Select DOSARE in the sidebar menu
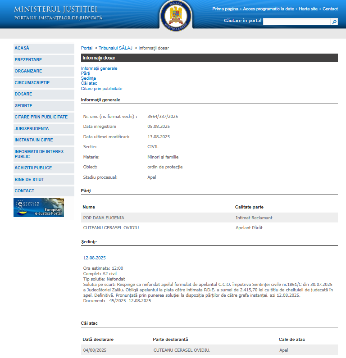346x358 pixels. [x=44, y=94]
